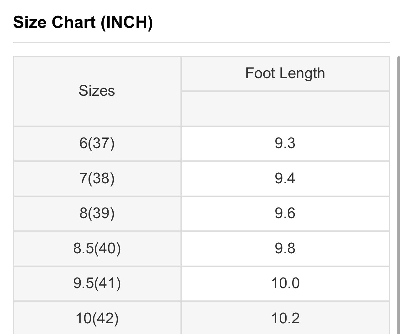Viewport: 403px width, 334px height.
Task: Click the 9.4 foot length value
Action: (x=285, y=179)
